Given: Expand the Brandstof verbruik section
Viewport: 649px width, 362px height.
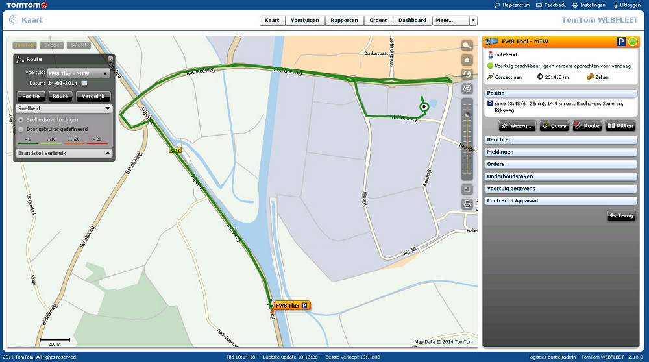Looking at the screenshot, I should click(x=64, y=153).
